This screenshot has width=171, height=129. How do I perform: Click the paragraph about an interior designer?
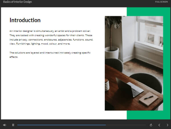pos(51,37)
